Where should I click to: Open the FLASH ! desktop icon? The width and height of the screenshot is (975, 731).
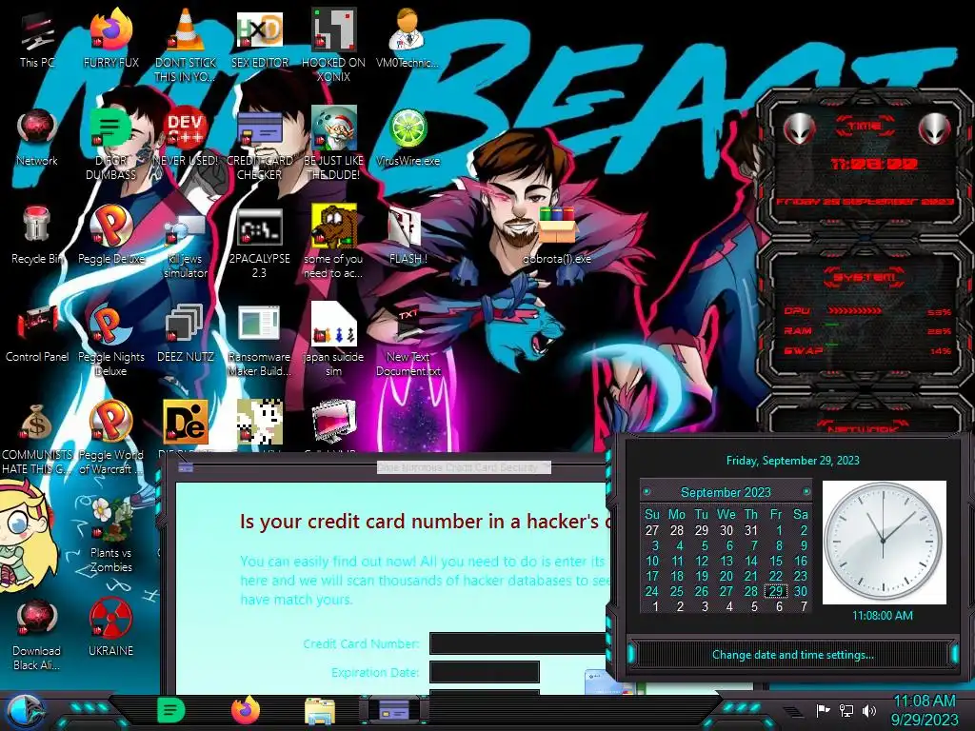[x=408, y=236]
